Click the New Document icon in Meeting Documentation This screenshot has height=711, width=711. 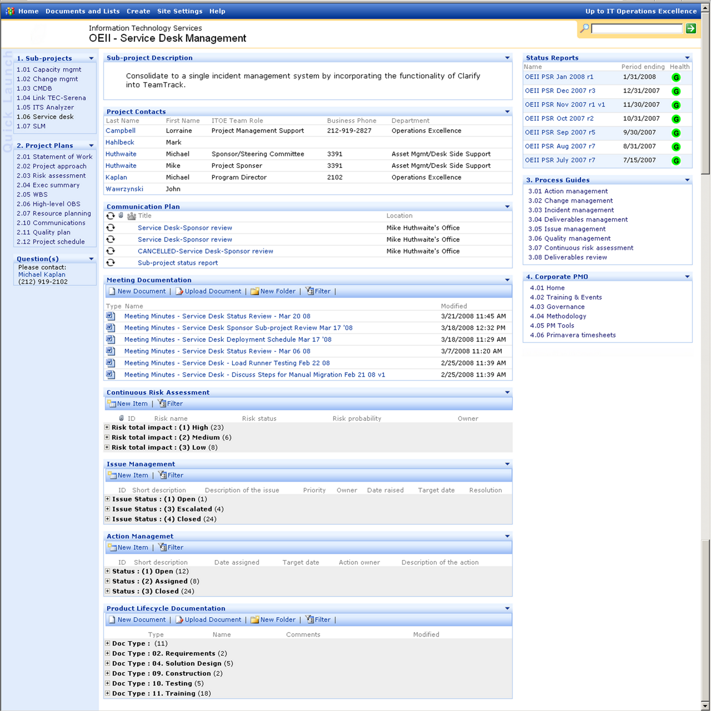pyautogui.click(x=112, y=291)
